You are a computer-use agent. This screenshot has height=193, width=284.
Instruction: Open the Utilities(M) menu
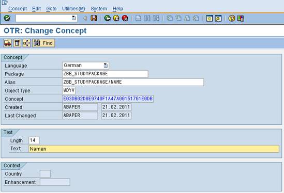point(73,8)
